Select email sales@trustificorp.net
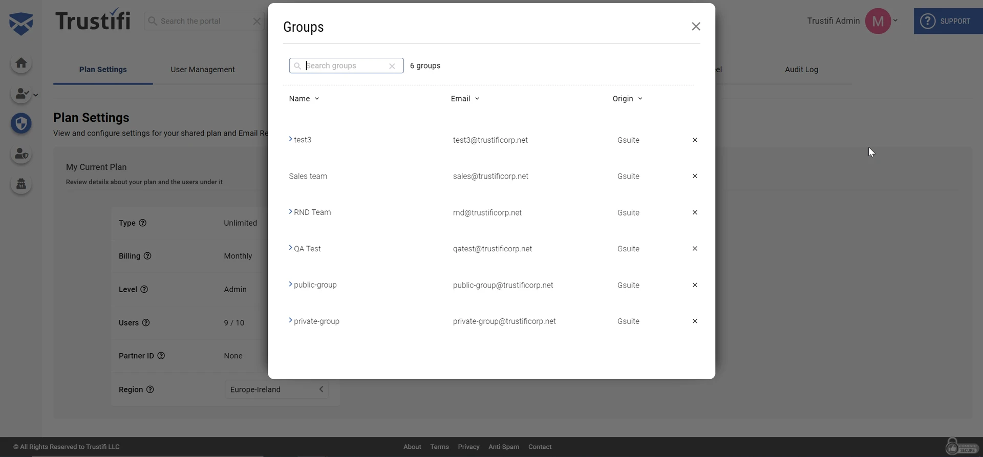This screenshot has width=983, height=457. pyautogui.click(x=490, y=176)
